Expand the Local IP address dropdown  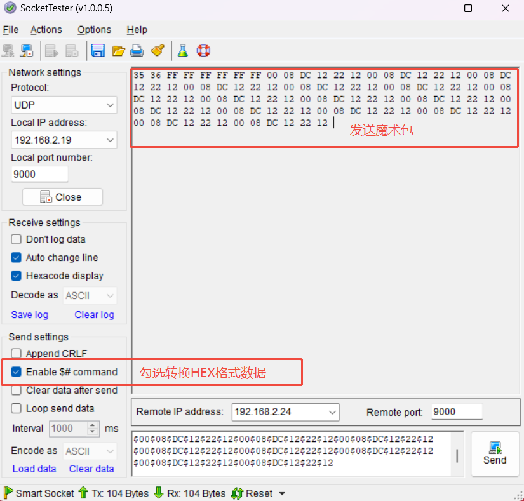(x=64, y=140)
